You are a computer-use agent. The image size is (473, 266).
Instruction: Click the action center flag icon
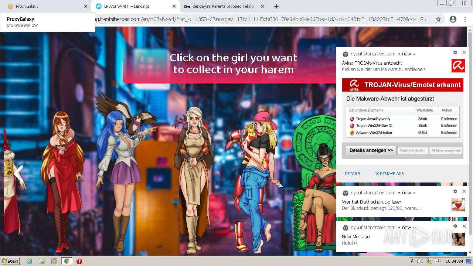click(438, 261)
